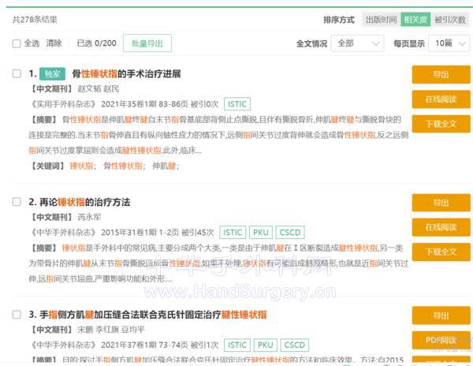
Task: Click 在线阅读 for the first article
Action: pyautogui.click(x=441, y=99)
